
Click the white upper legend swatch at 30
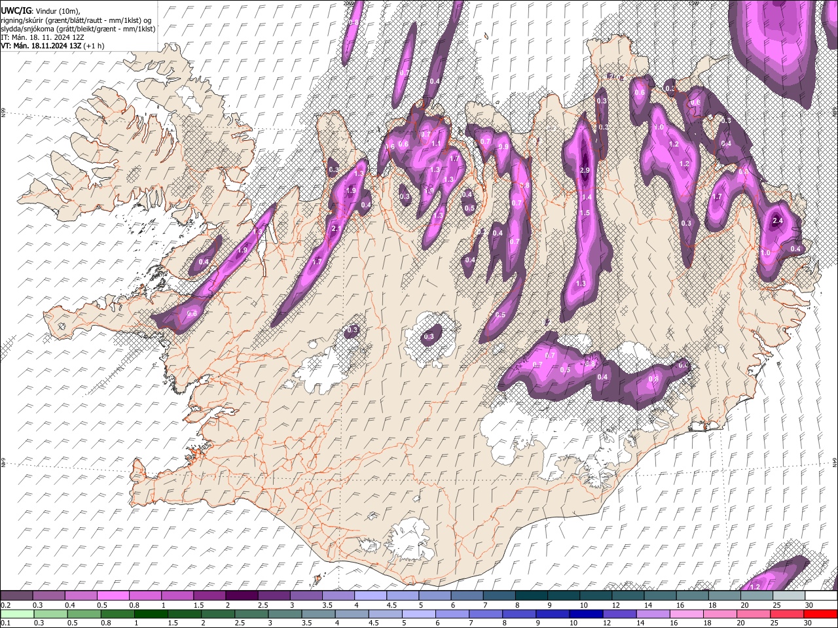click(822, 595)
